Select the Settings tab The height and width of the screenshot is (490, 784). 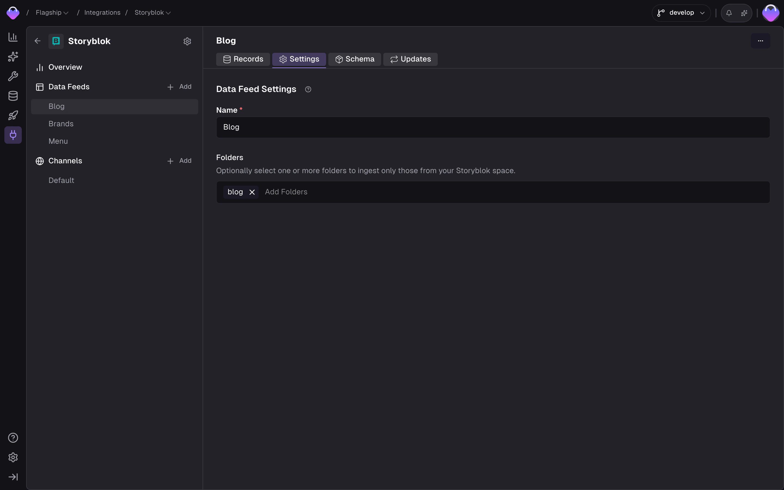(299, 59)
